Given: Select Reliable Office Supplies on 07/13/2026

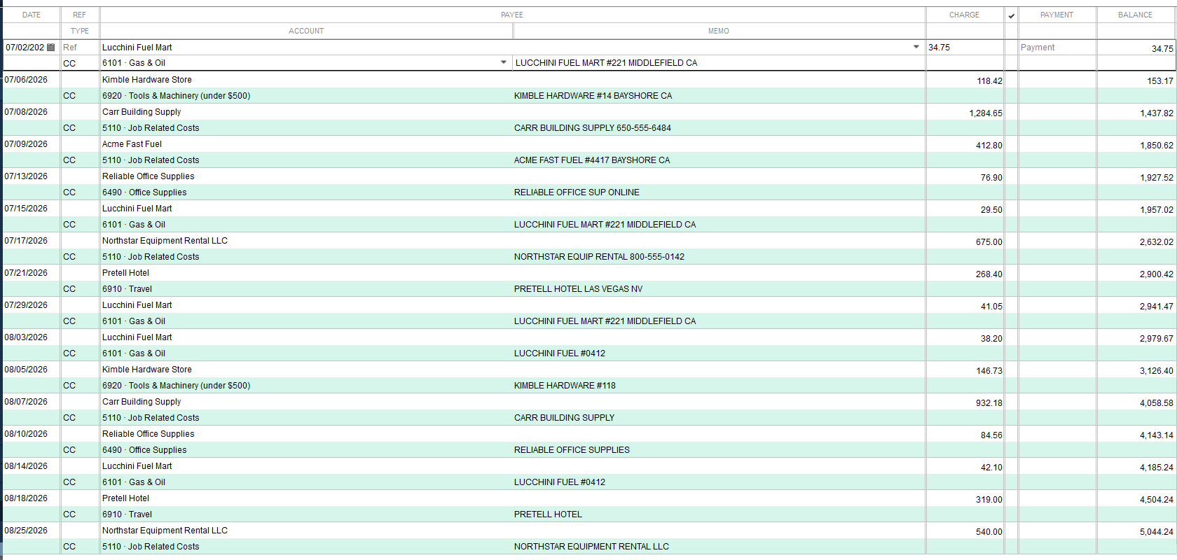Looking at the screenshot, I should pyautogui.click(x=149, y=176).
